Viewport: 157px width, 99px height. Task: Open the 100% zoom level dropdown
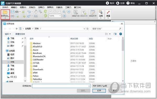pos(60,16)
